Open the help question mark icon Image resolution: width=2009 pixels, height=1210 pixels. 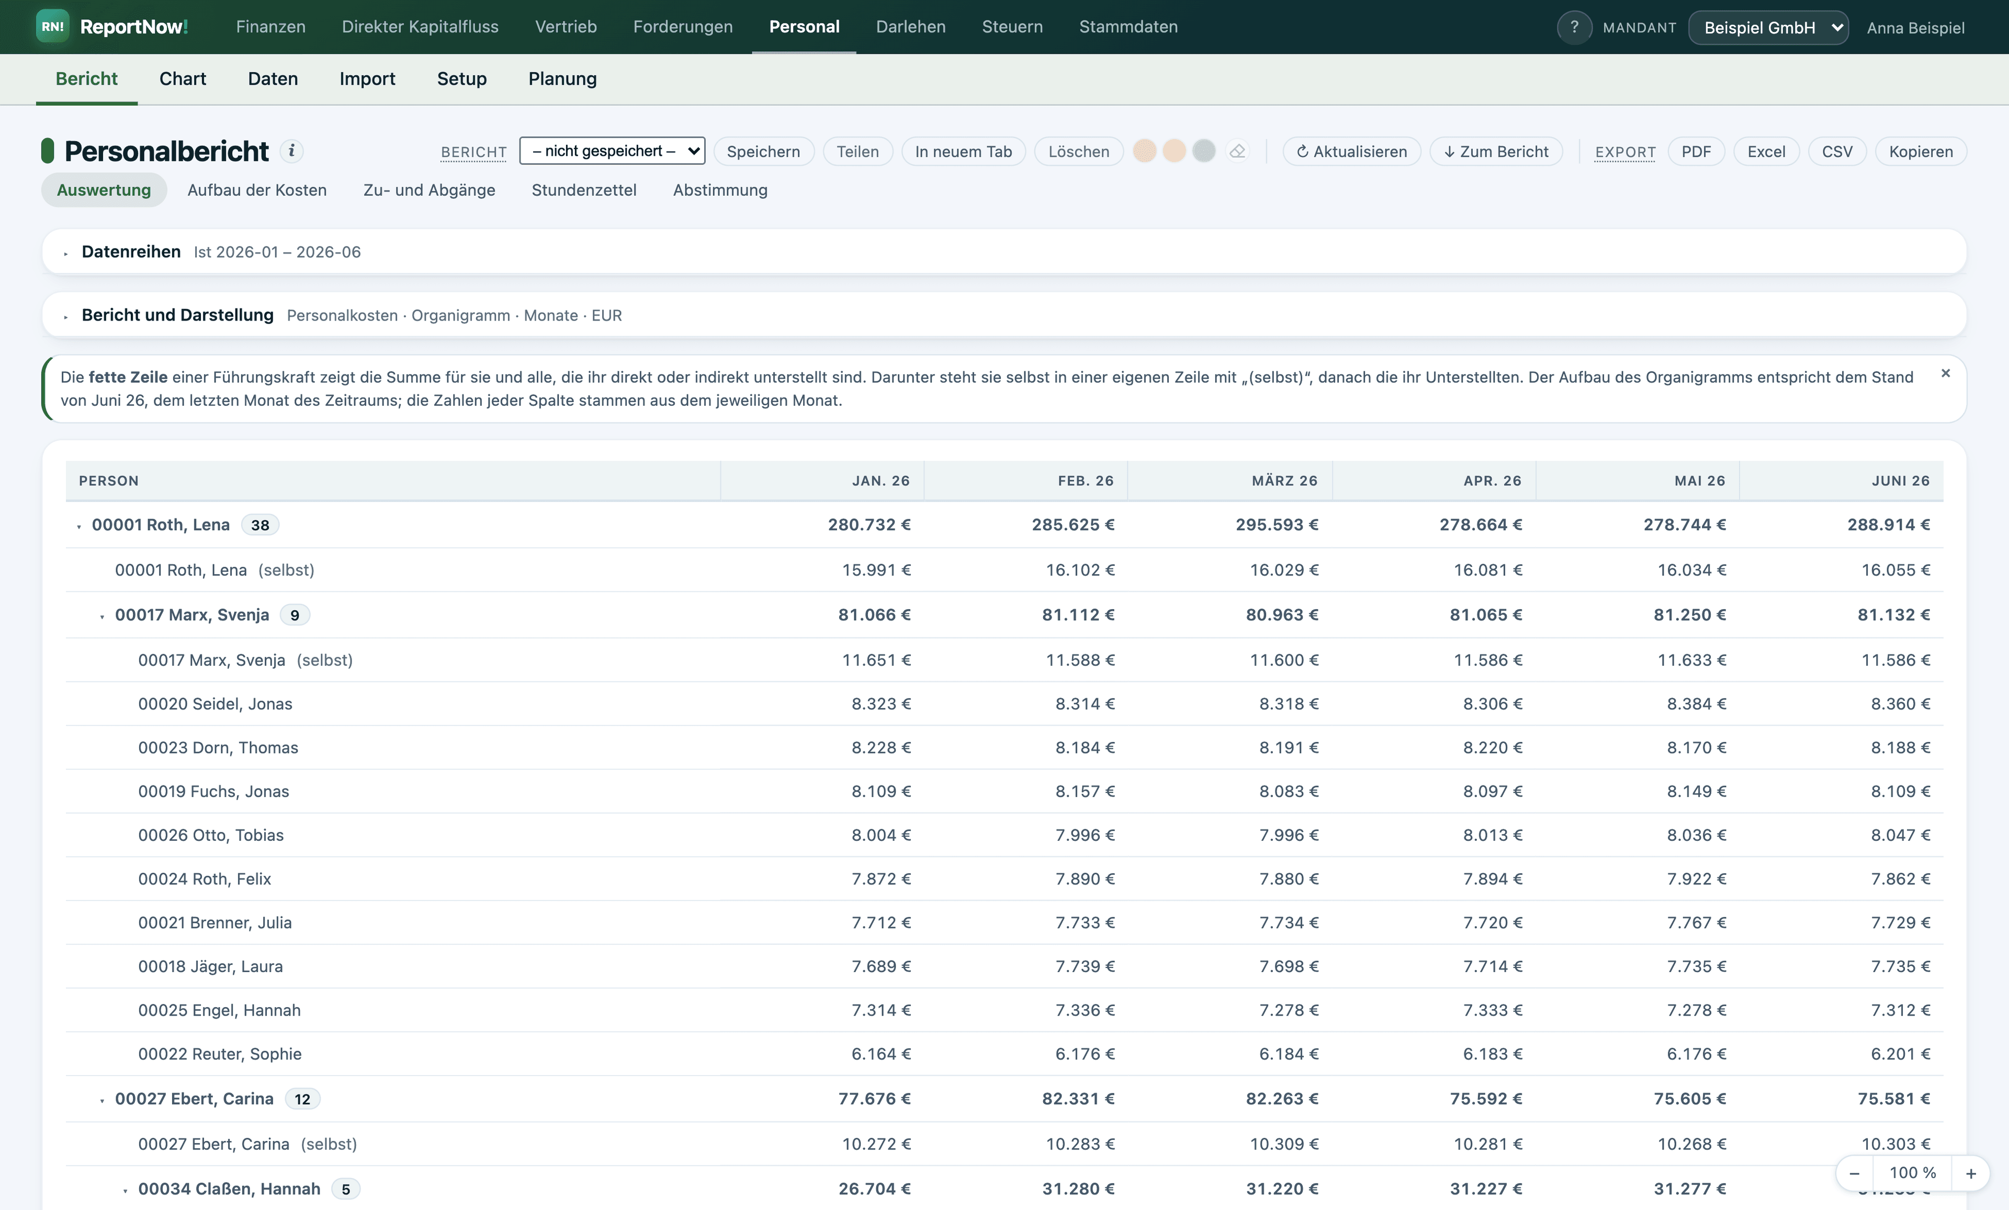pyautogui.click(x=1574, y=27)
